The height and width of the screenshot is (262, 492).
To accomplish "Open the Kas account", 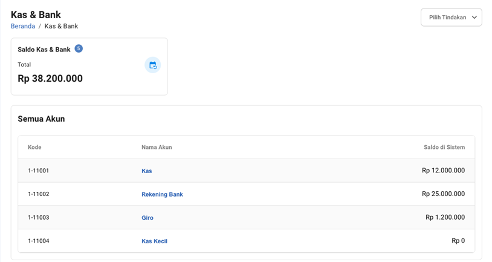I will click(x=147, y=171).
